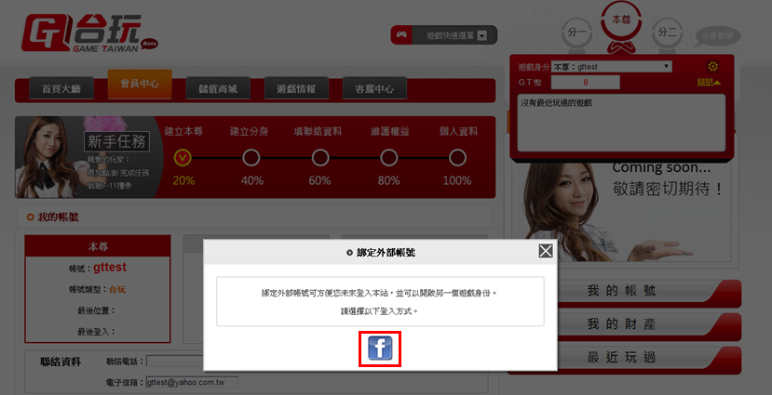Select the 本尊 identity circle
The width and height of the screenshot is (772, 395).
click(x=621, y=20)
